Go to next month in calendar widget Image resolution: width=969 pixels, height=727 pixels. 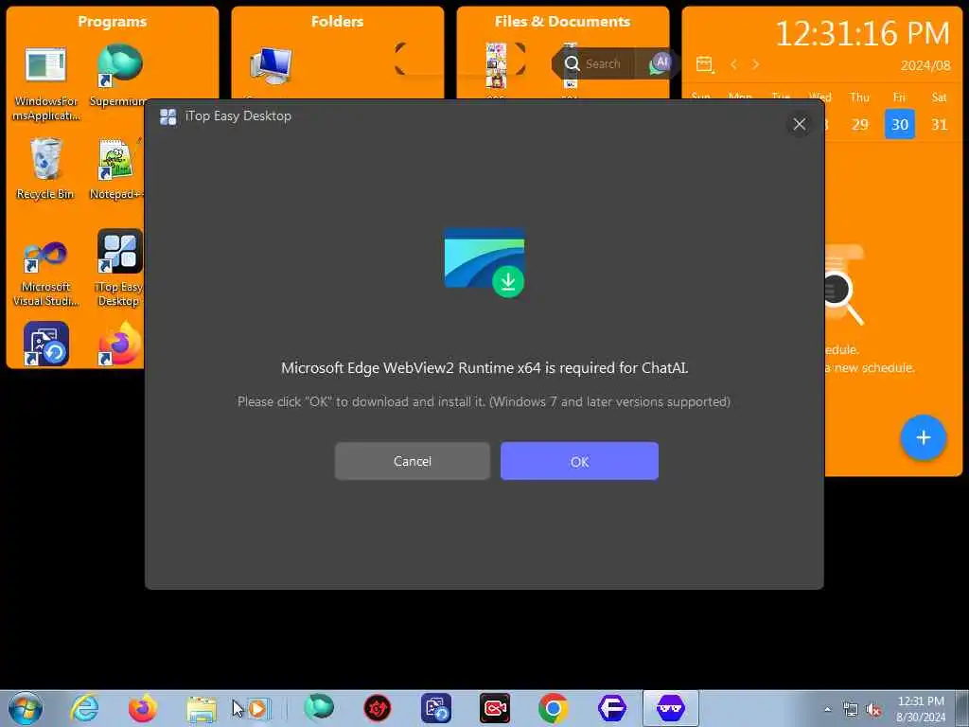[755, 64]
